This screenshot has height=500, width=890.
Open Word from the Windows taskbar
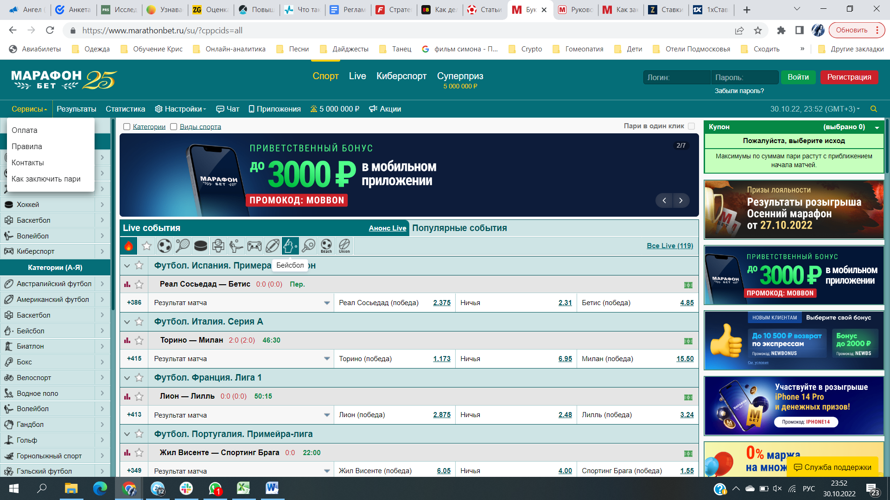click(272, 488)
